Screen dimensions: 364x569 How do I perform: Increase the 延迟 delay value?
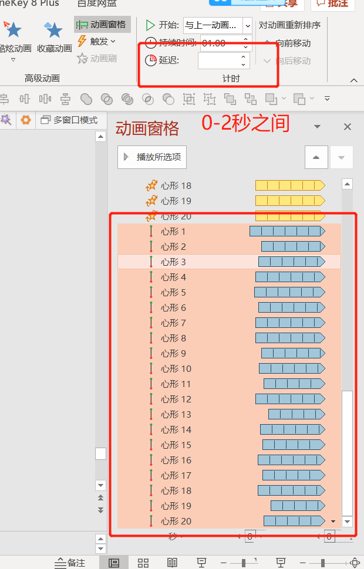[244, 57]
